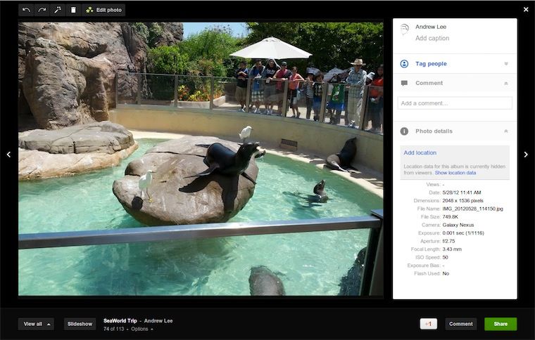Image resolution: width=535 pixels, height=340 pixels.
Task: Apply auto-enhance with the magic wand icon
Action: click(x=58, y=10)
